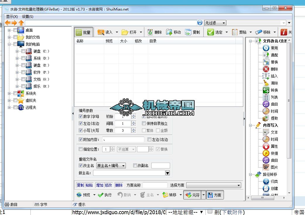Screen dimensions: 305x215
Task: Expand the 硬盘 (C:) drive node
Action: pos(17,51)
